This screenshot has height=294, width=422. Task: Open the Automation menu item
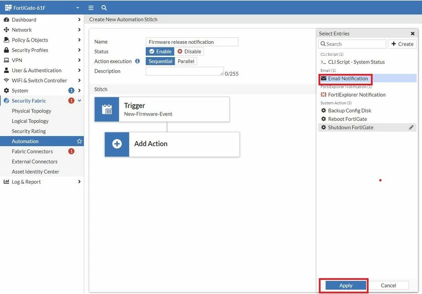click(42, 142)
